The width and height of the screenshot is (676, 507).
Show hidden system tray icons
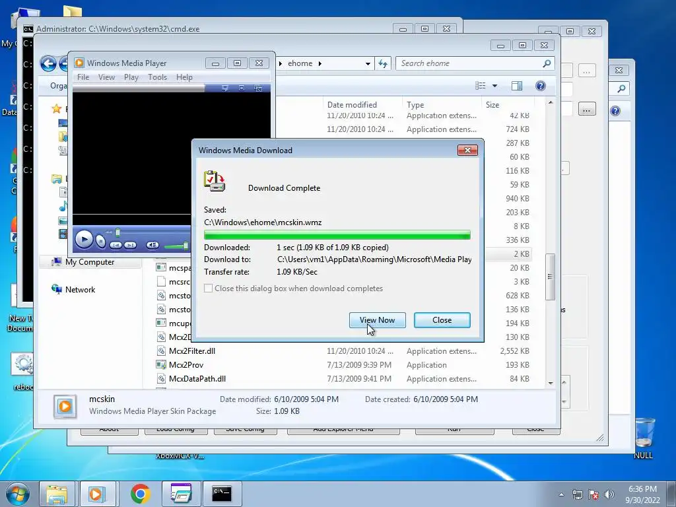point(561,494)
